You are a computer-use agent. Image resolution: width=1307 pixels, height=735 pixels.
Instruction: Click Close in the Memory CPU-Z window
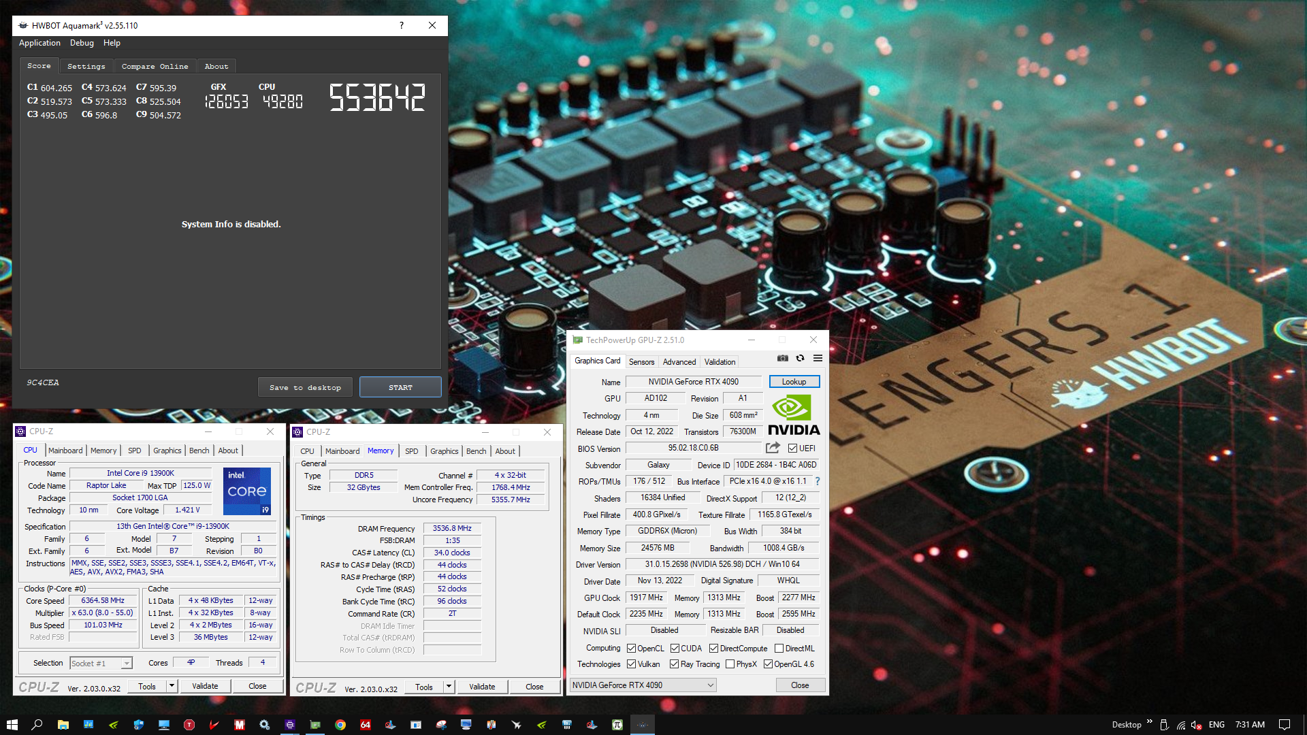(x=534, y=687)
